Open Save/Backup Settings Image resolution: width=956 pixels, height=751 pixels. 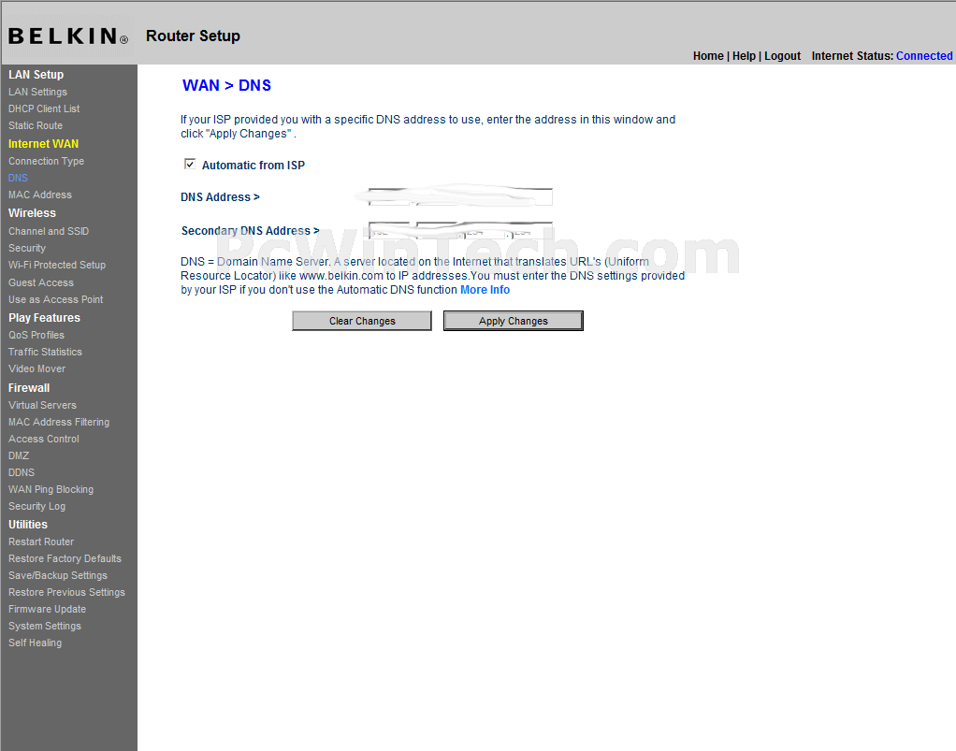coord(58,575)
